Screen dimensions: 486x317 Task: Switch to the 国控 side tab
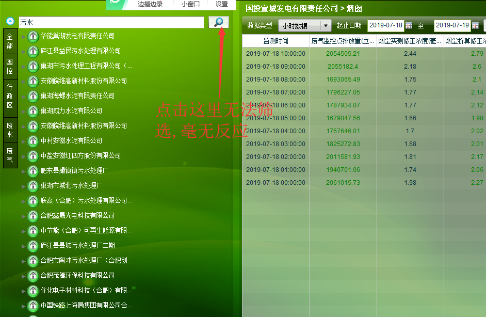click(10, 67)
